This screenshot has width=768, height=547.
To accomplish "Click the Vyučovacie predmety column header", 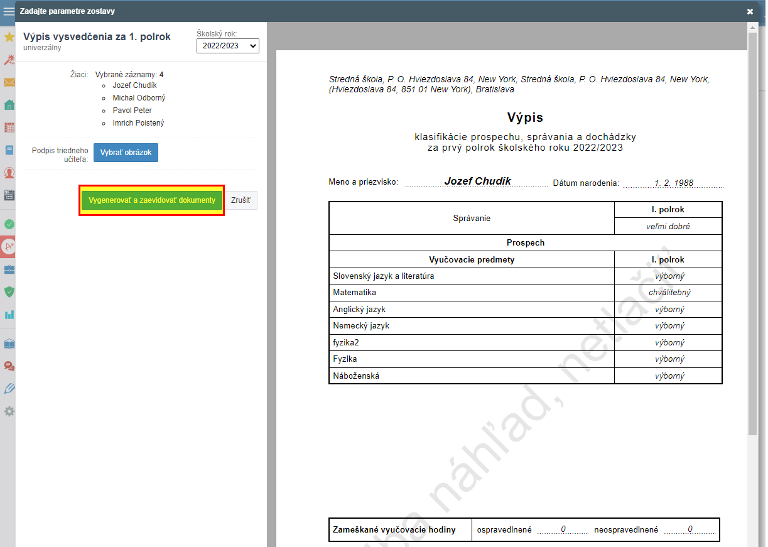I will 472,259.
